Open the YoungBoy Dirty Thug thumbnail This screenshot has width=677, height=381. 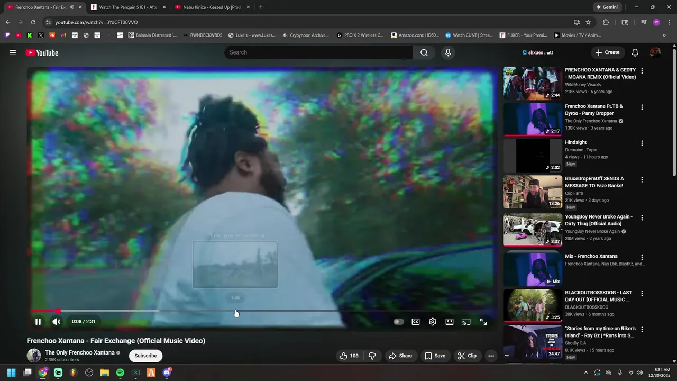[x=533, y=230]
